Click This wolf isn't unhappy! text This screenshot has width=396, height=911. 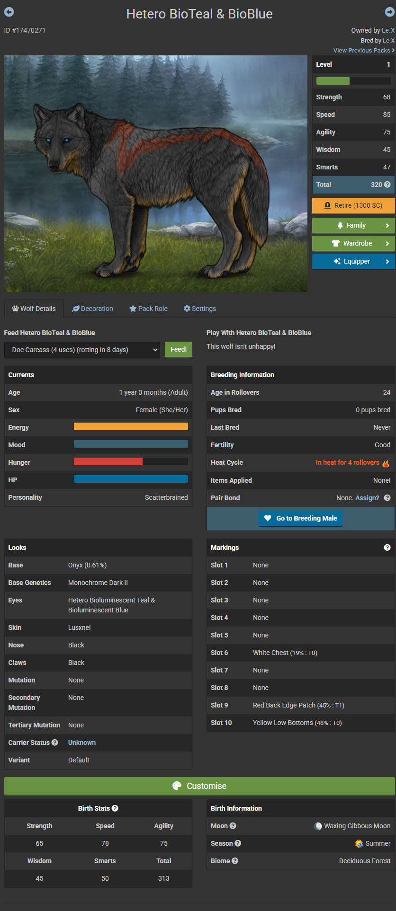point(241,346)
